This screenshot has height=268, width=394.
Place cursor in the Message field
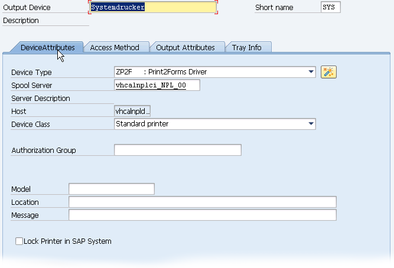202,215
